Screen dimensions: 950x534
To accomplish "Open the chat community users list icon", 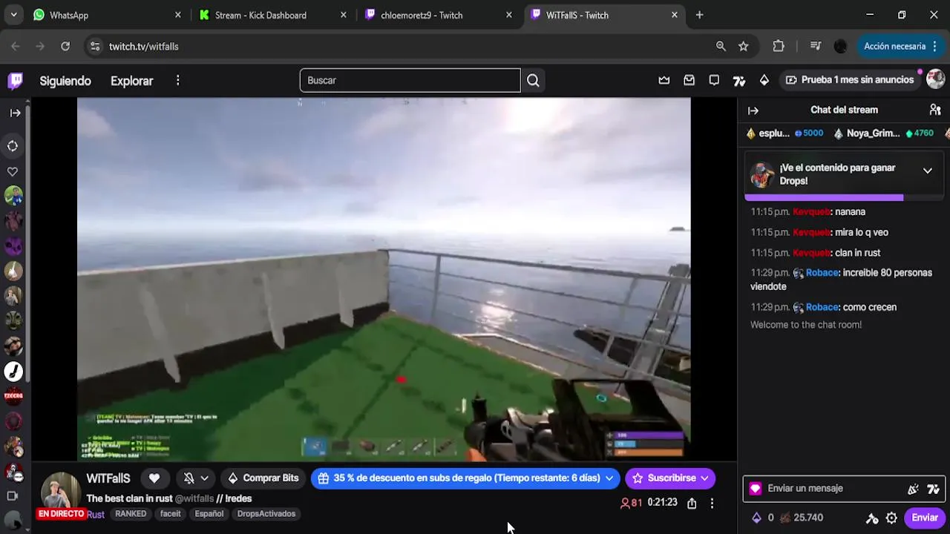I will pyautogui.click(x=935, y=110).
